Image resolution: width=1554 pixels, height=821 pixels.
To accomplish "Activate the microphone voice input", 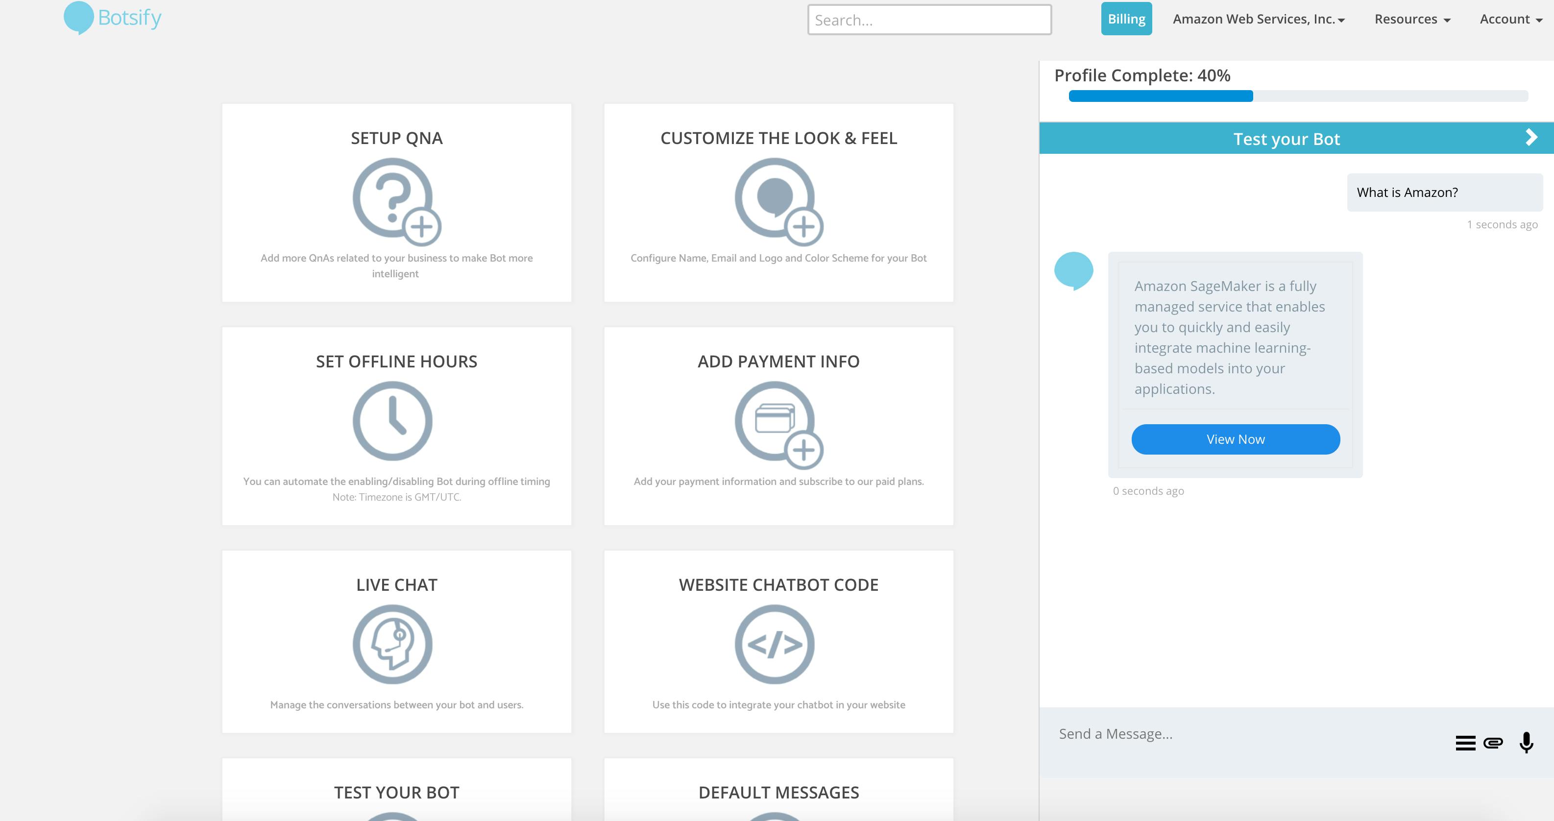I will [x=1526, y=743].
